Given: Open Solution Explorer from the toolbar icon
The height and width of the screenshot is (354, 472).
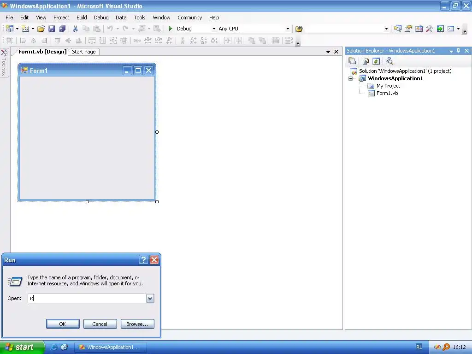Looking at the screenshot, I should (398, 29).
